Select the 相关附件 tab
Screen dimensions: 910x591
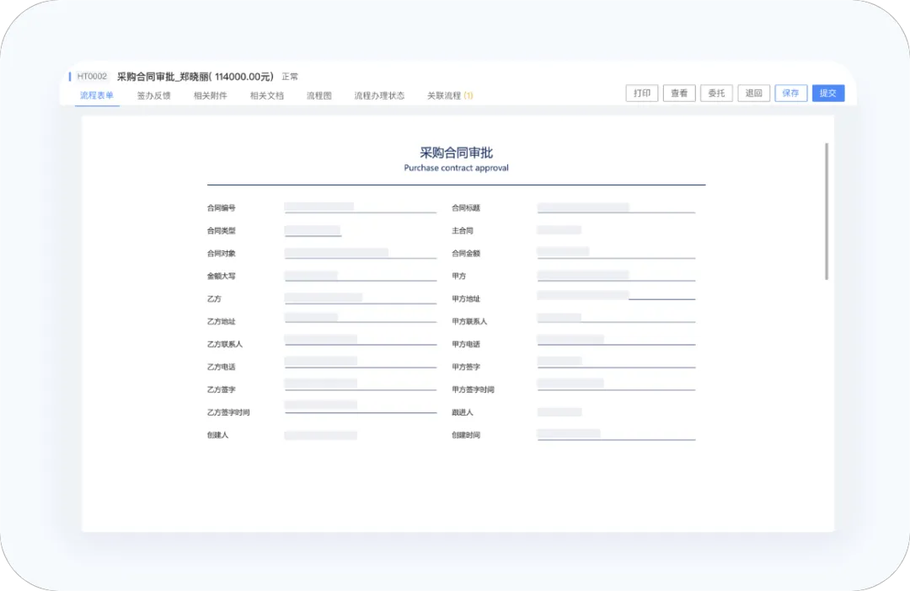210,95
